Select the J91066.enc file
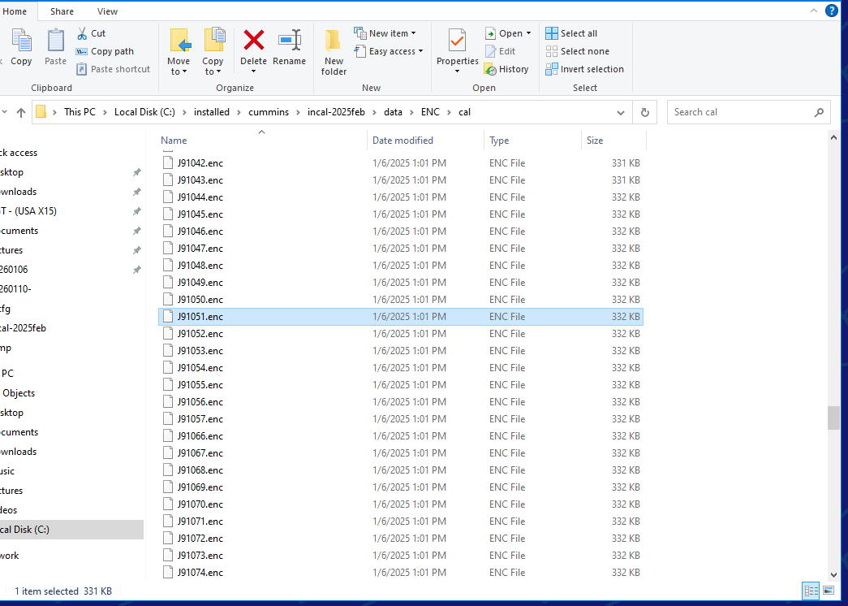This screenshot has height=606, width=848. pyautogui.click(x=200, y=436)
